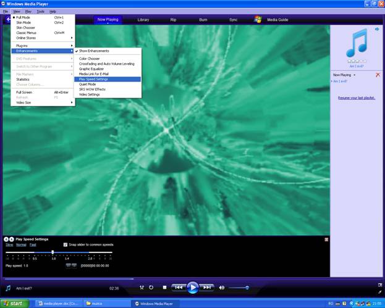Switch to media player.doc taskbar window
Viewport: 385px width, 308px height.
click(59, 304)
